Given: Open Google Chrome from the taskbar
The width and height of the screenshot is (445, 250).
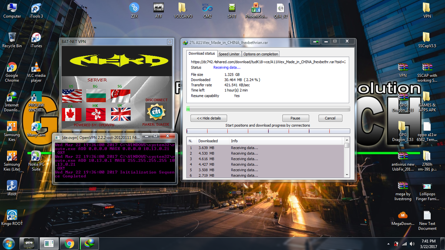Looking at the screenshot, I should pyautogui.click(x=69, y=243).
